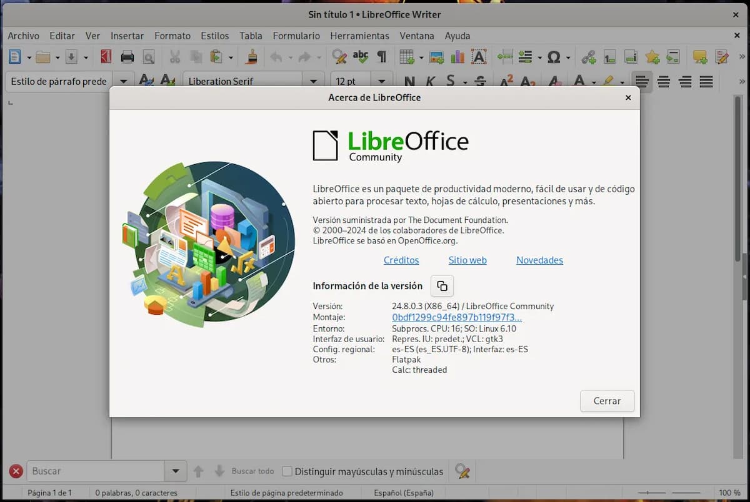Screen dimensions: 750x502
Task: Toggle Italic K formatting
Action: pyautogui.click(x=430, y=81)
